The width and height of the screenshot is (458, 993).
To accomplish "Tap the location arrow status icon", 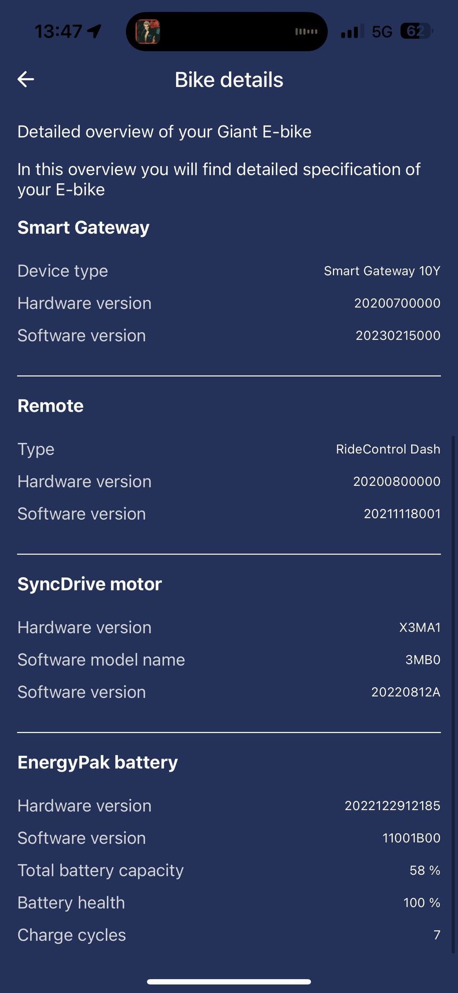I will 94,31.
